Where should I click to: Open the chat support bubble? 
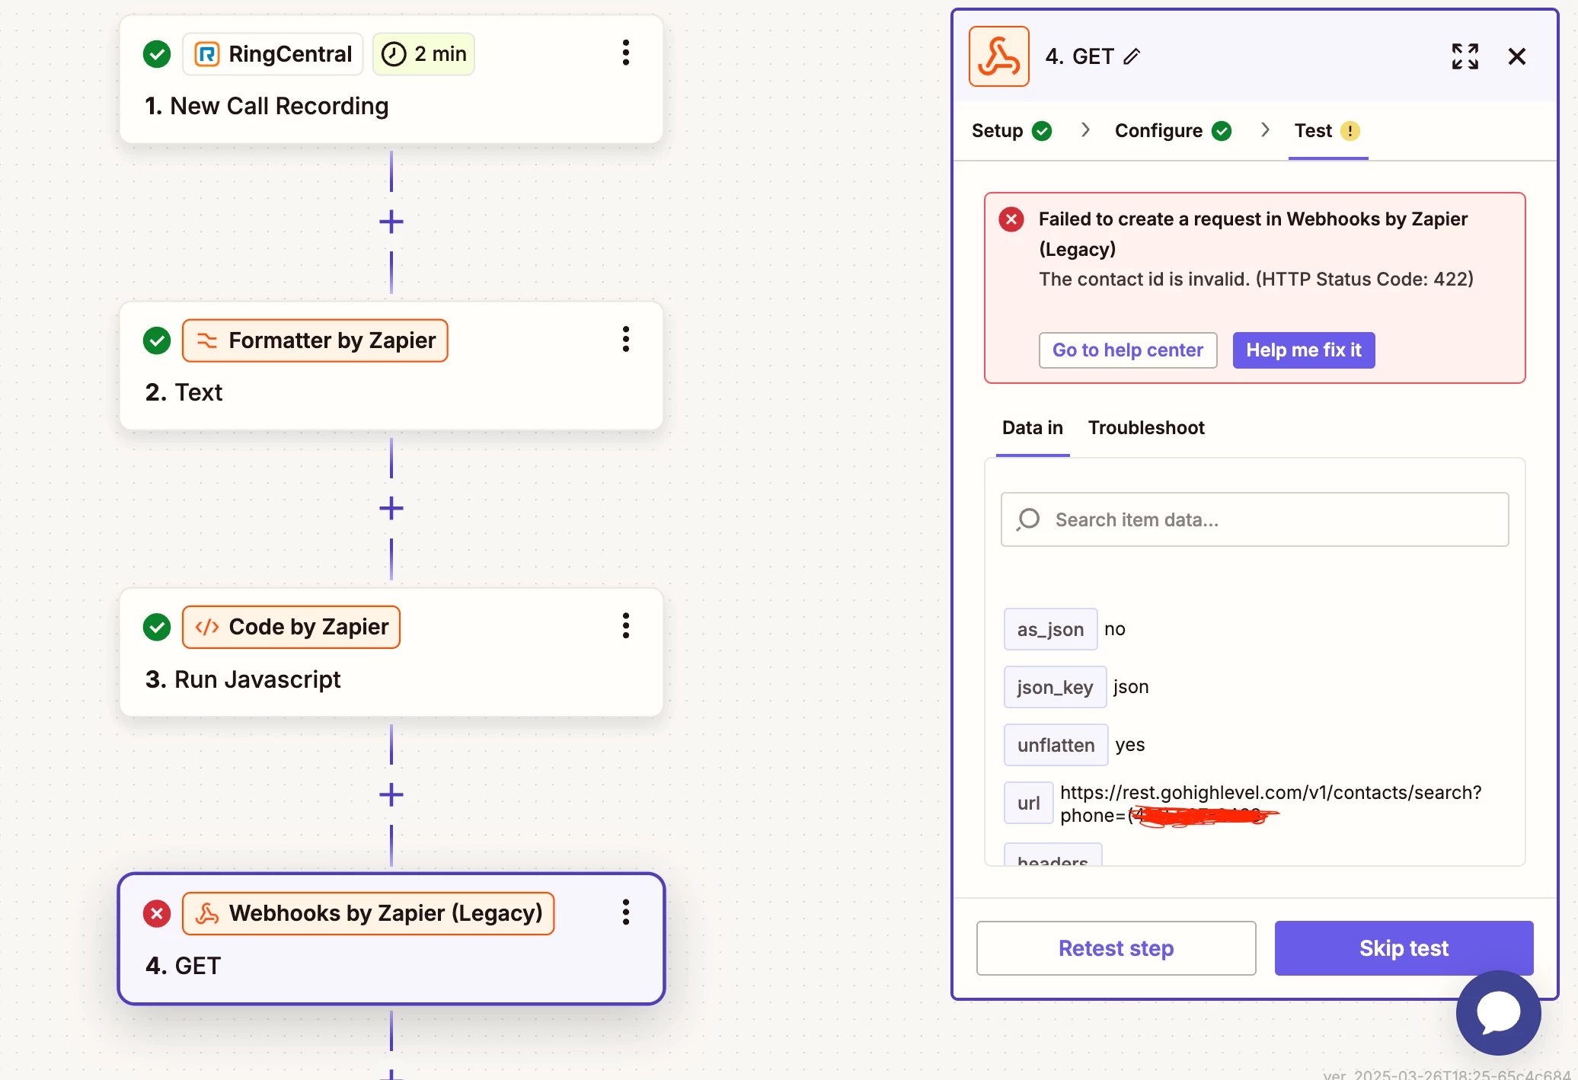coord(1498,1012)
